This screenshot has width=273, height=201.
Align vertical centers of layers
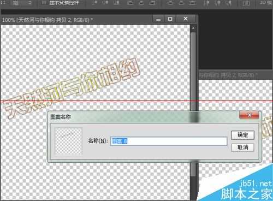pos(105,3)
